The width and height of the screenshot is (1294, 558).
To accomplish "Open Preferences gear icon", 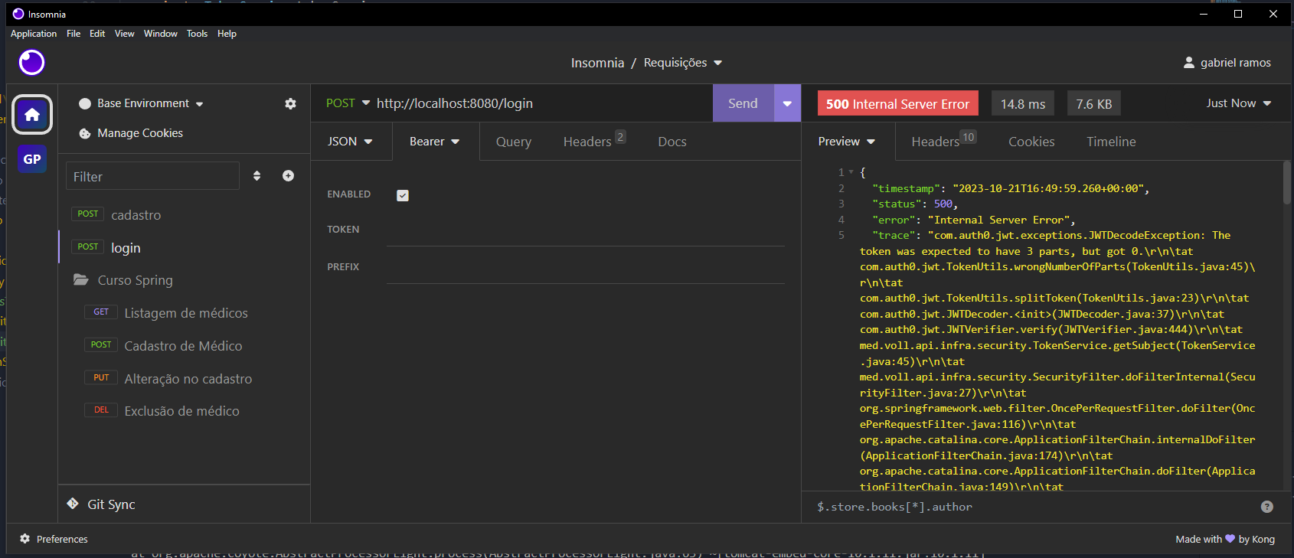I will click(x=25, y=539).
